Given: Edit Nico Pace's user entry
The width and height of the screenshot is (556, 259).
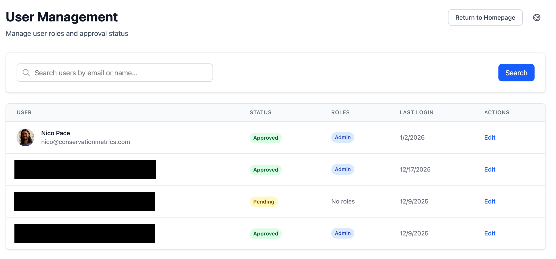Looking at the screenshot, I should click(489, 138).
